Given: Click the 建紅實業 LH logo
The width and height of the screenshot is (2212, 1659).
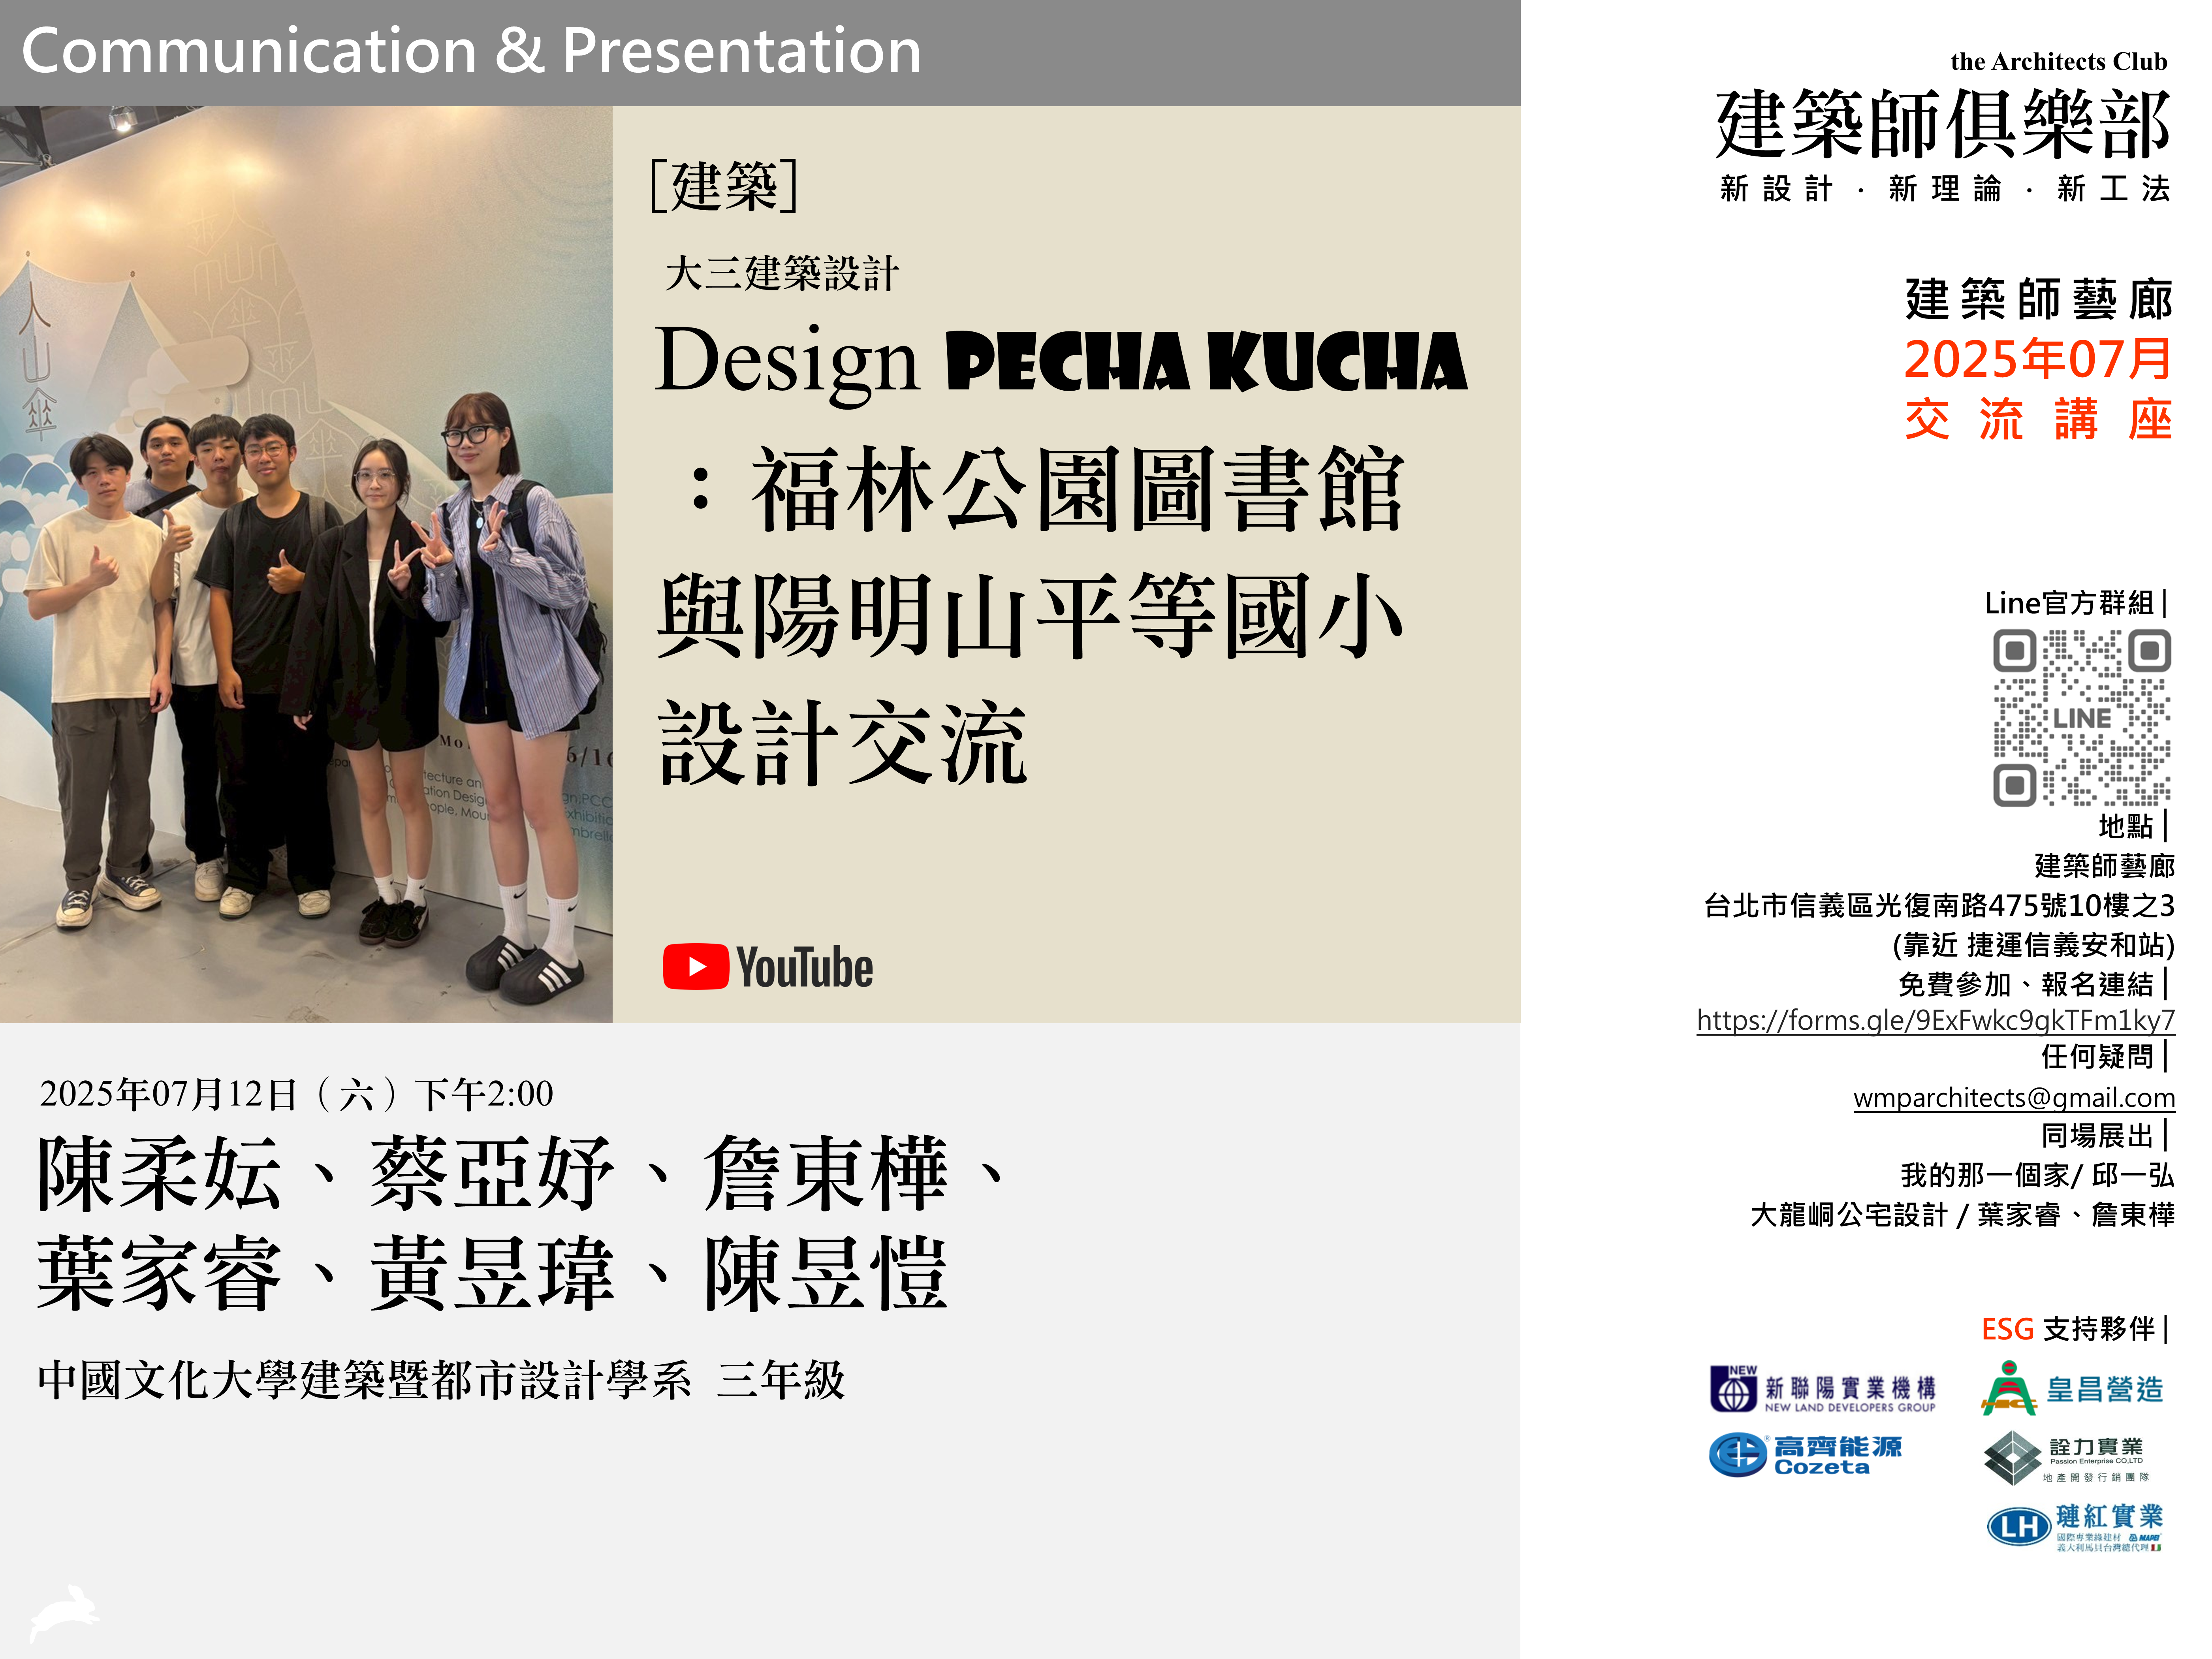Looking at the screenshot, I should point(2075,1526).
